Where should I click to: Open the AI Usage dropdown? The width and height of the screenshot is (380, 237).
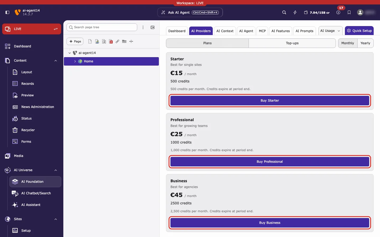point(330,31)
